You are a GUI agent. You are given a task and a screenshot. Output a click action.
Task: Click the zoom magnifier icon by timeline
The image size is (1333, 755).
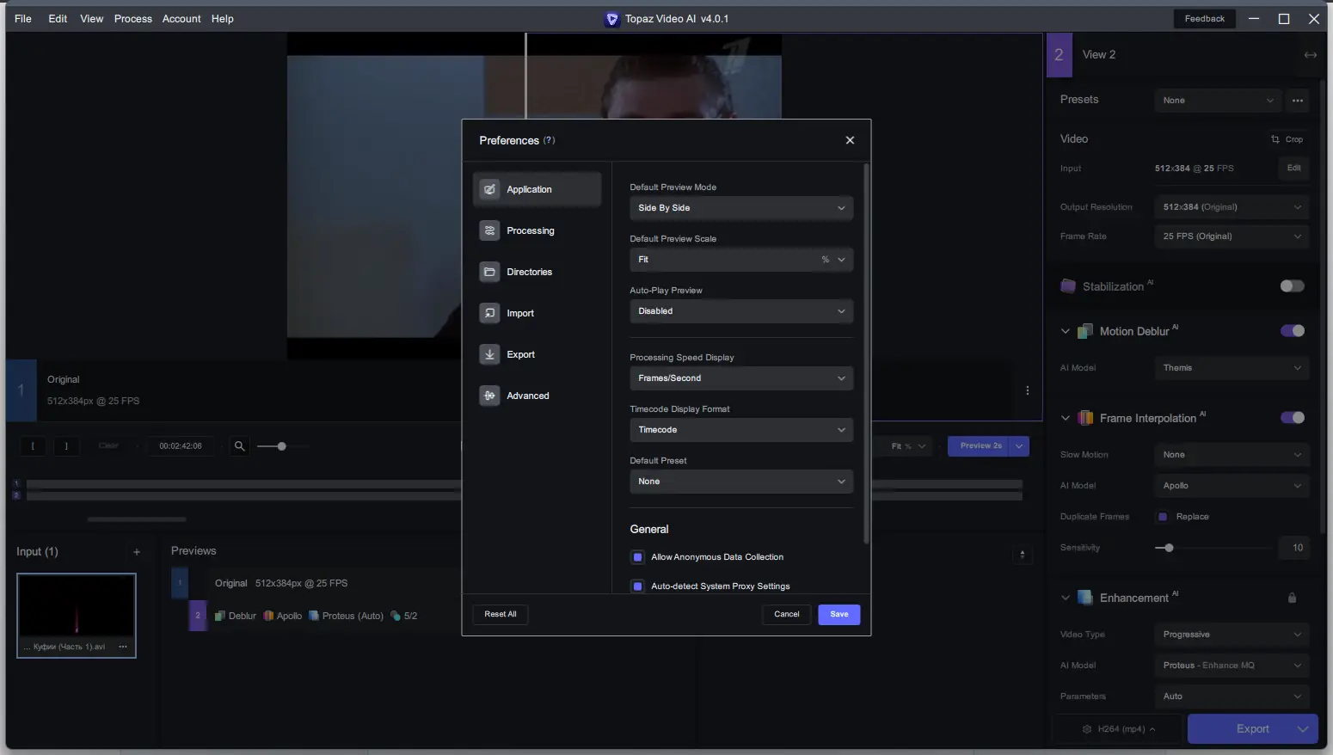click(240, 446)
